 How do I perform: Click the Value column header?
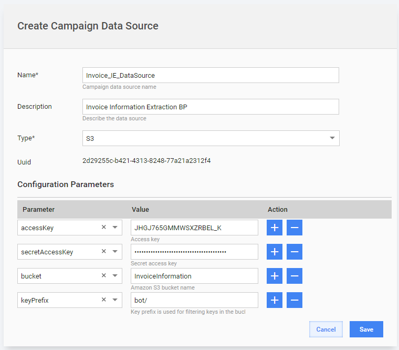[x=140, y=209]
